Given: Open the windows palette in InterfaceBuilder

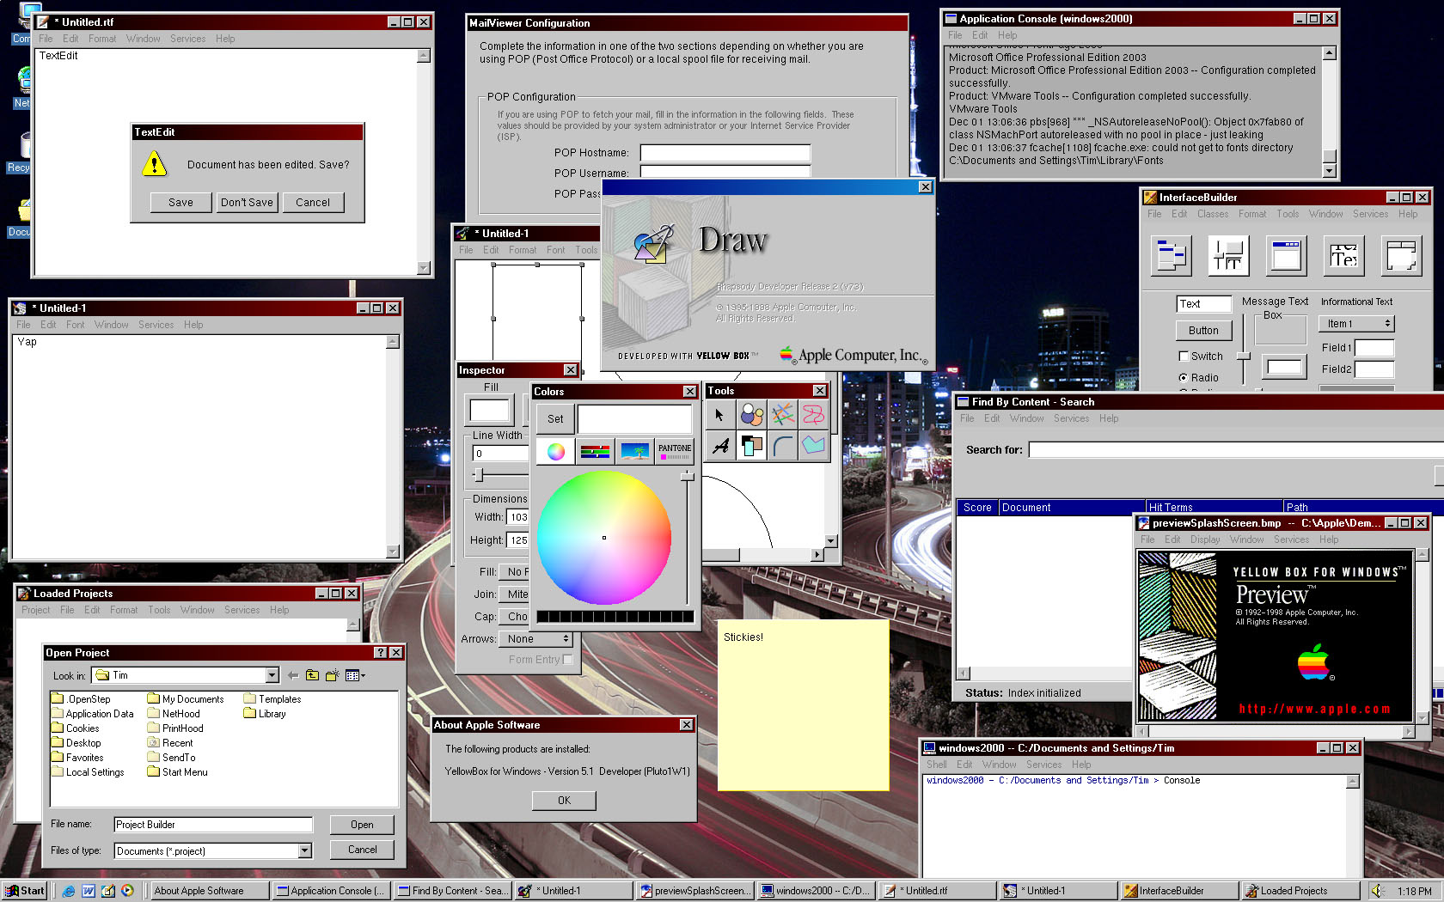Looking at the screenshot, I should click(1286, 255).
